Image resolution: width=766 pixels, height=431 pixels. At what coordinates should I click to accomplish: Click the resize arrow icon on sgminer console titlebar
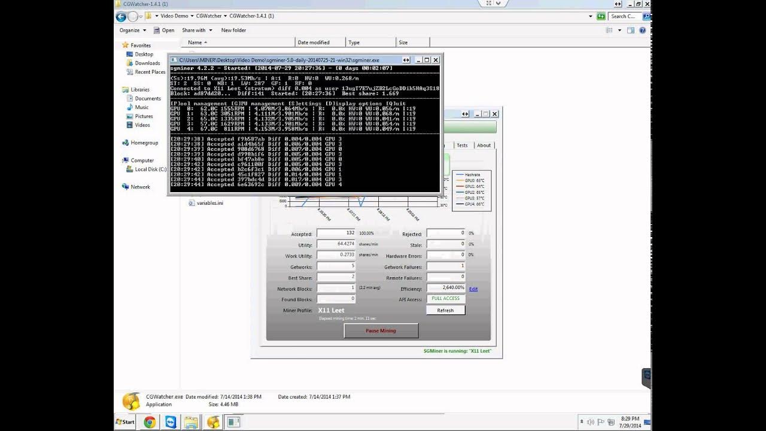pos(406,60)
